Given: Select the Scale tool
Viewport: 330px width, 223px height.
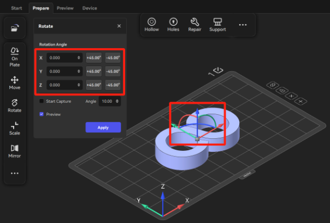Looking at the screenshot, I should 15,128.
